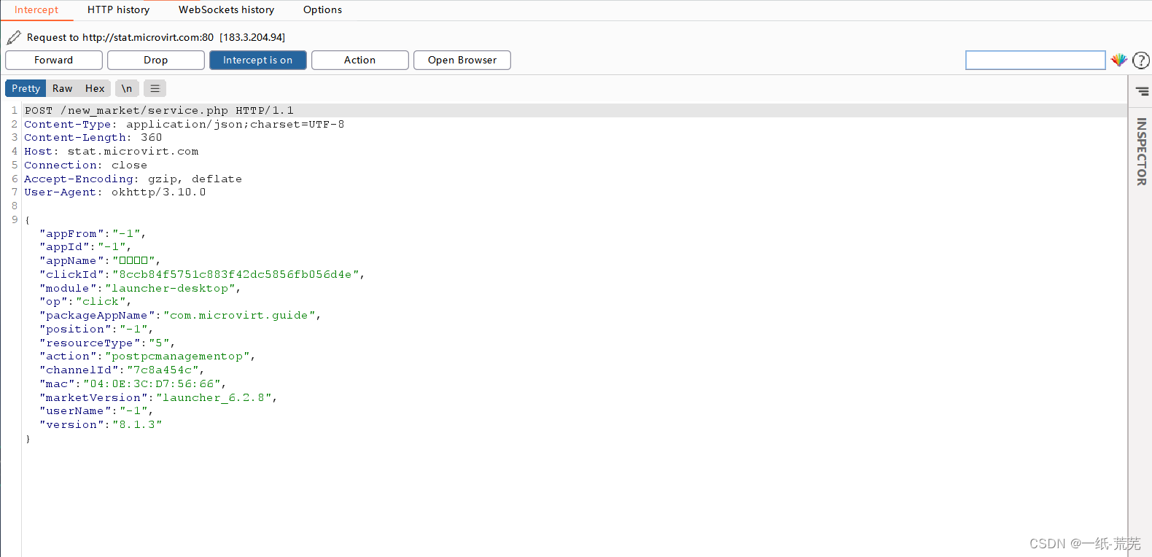Click the clickId value 8ccb84f5751c883f42dc5856fb056d4e
Viewport: 1152px width, 557px height.
pos(236,275)
